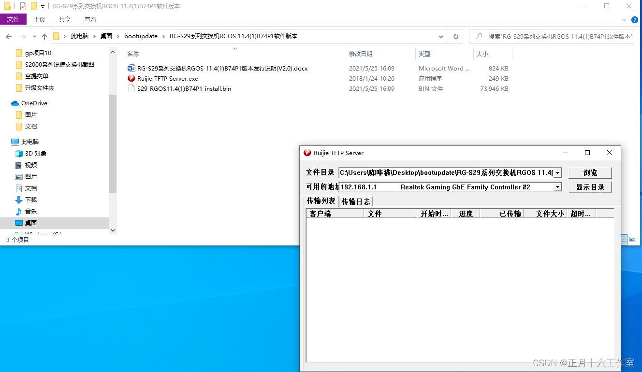Sort files by 名称 column header
The width and height of the screenshot is (642, 372).
[133, 54]
